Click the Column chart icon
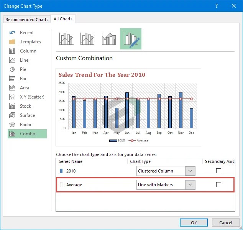The width and height of the screenshot is (243, 230). (x=12, y=51)
